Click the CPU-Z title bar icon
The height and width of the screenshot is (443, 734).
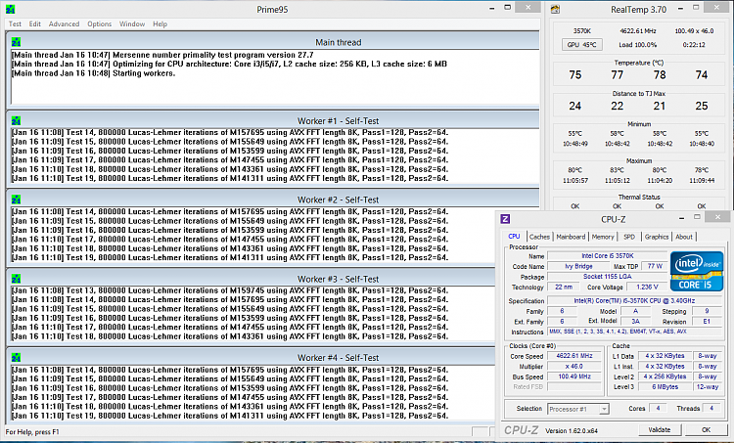pyautogui.click(x=505, y=219)
